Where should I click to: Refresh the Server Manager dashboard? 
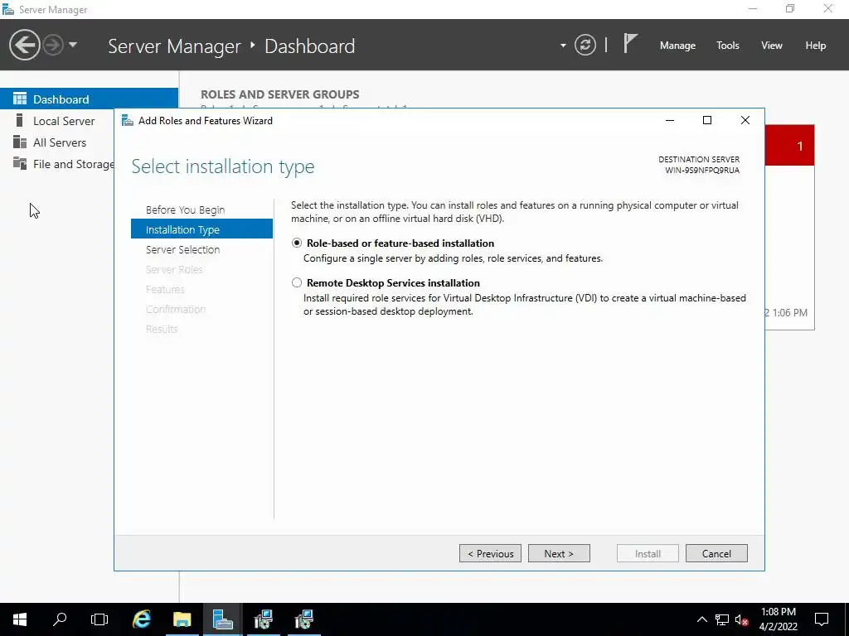[x=585, y=45]
